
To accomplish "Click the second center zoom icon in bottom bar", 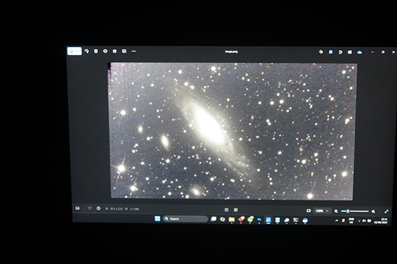I will pyautogui.click(x=236, y=210).
